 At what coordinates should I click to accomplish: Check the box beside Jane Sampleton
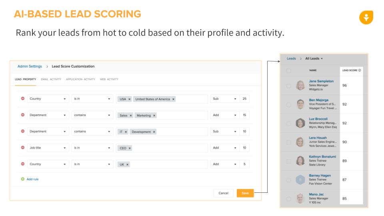point(289,85)
